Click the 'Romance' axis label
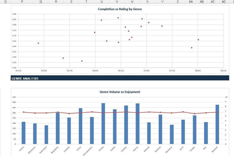The image size is (234, 156). click(169, 150)
